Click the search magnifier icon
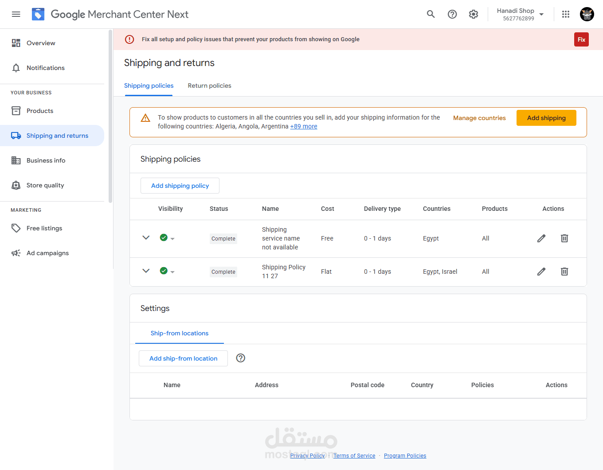This screenshot has height=470, width=603. pos(431,14)
